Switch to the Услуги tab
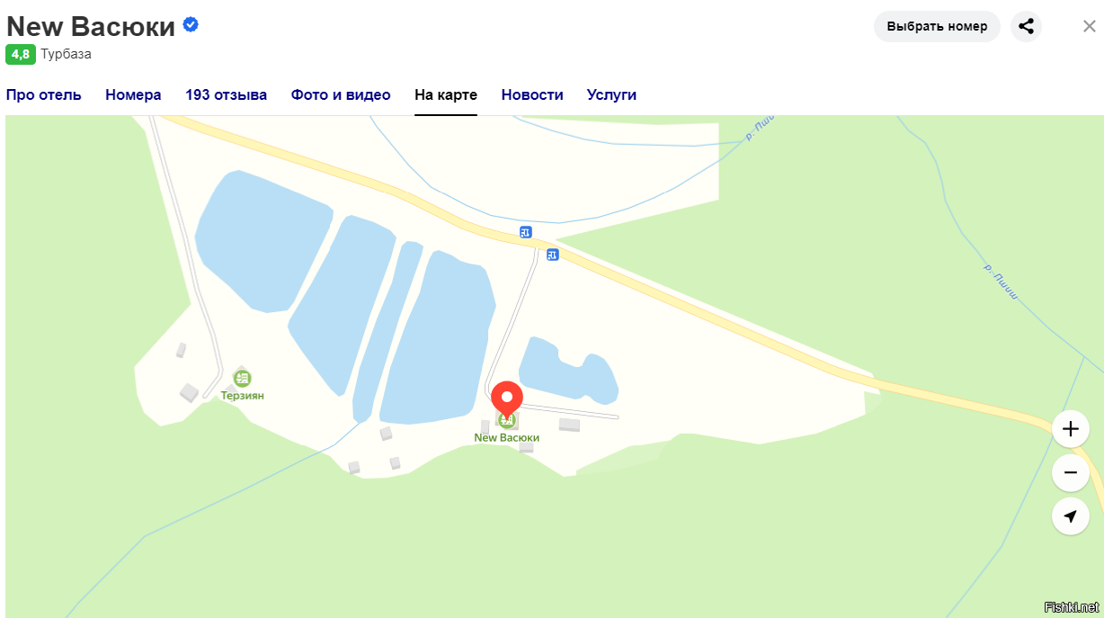This screenshot has height=618, width=1104. coord(611,94)
